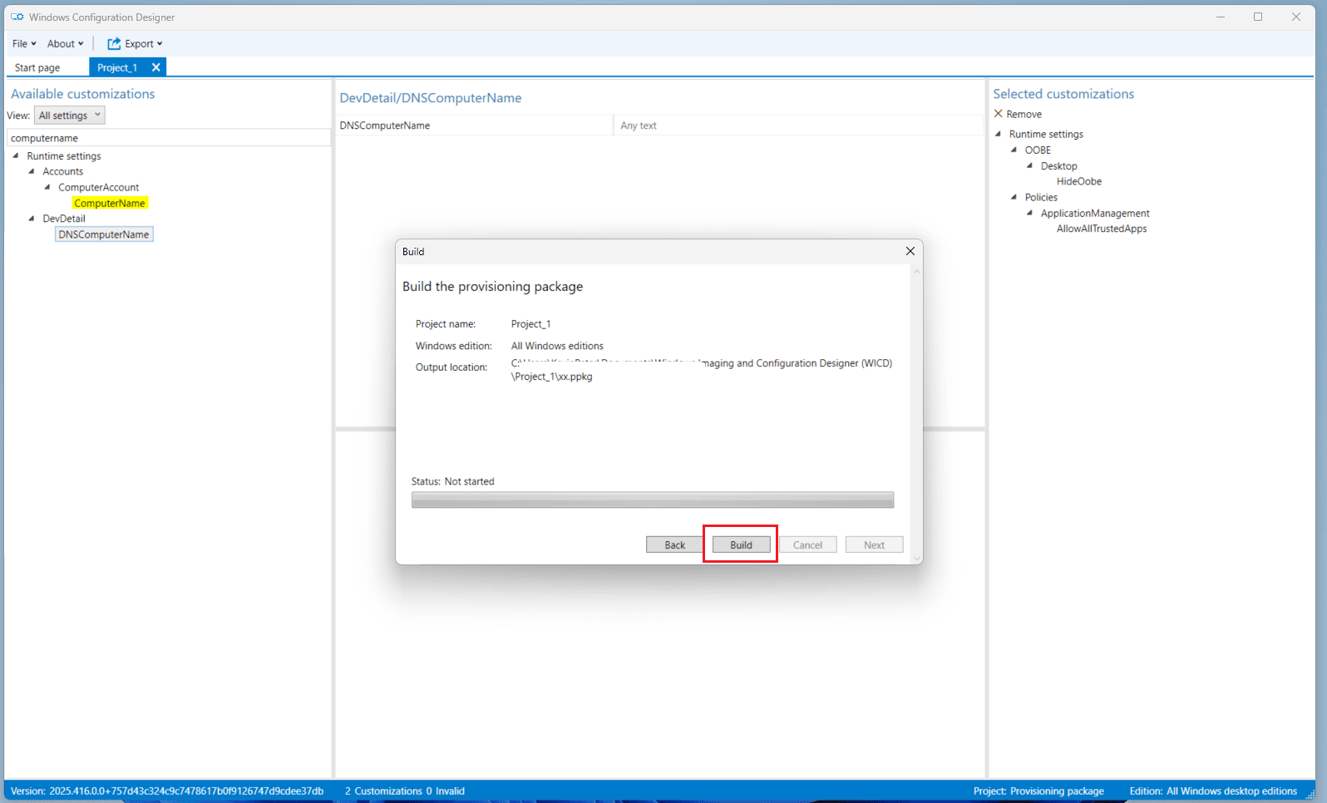Viewport: 1327px width, 803px height.
Task: Select the highlighted ComputerName setting
Action: click(110, 203)
